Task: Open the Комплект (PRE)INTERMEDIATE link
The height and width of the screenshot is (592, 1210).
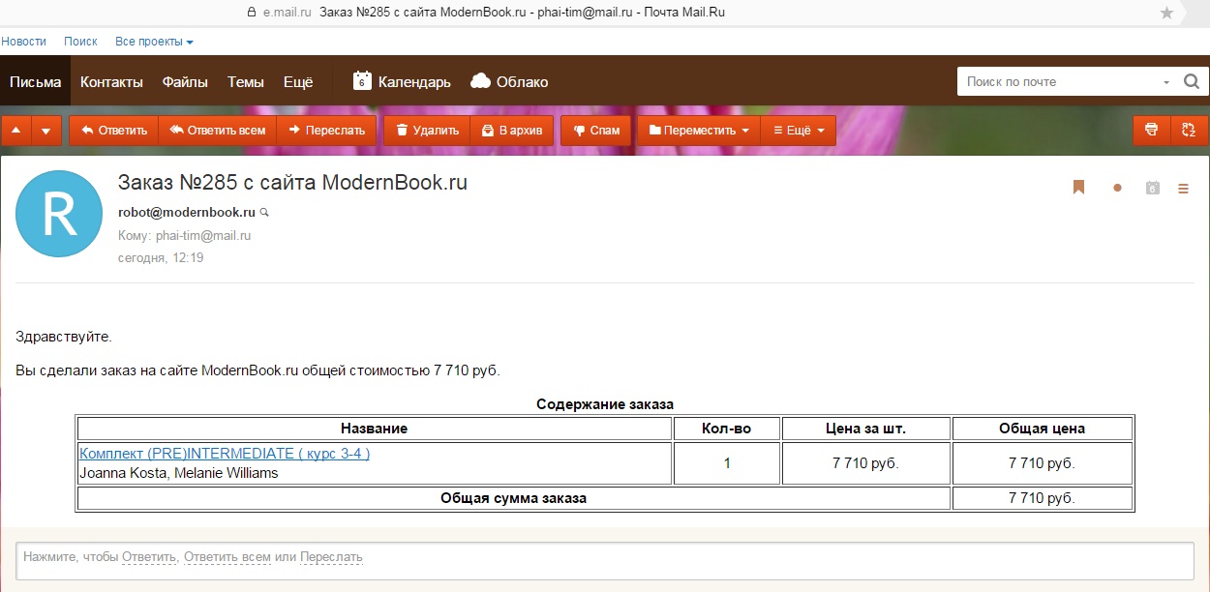Action: 225,454
